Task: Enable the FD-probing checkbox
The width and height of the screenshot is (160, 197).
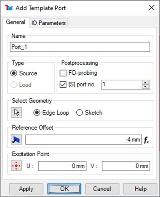Action: coord(63,73)
